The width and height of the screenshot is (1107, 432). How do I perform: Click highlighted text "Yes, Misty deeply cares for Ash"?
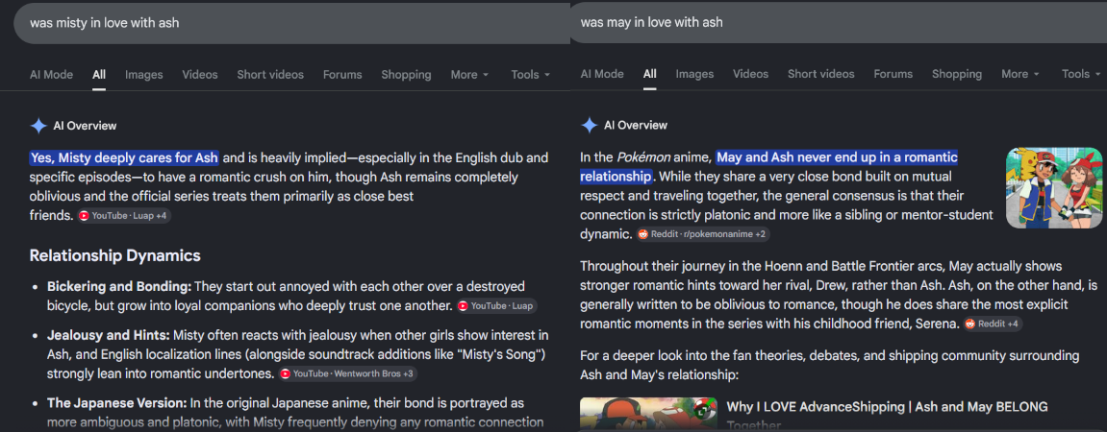[x=124, y=157]
